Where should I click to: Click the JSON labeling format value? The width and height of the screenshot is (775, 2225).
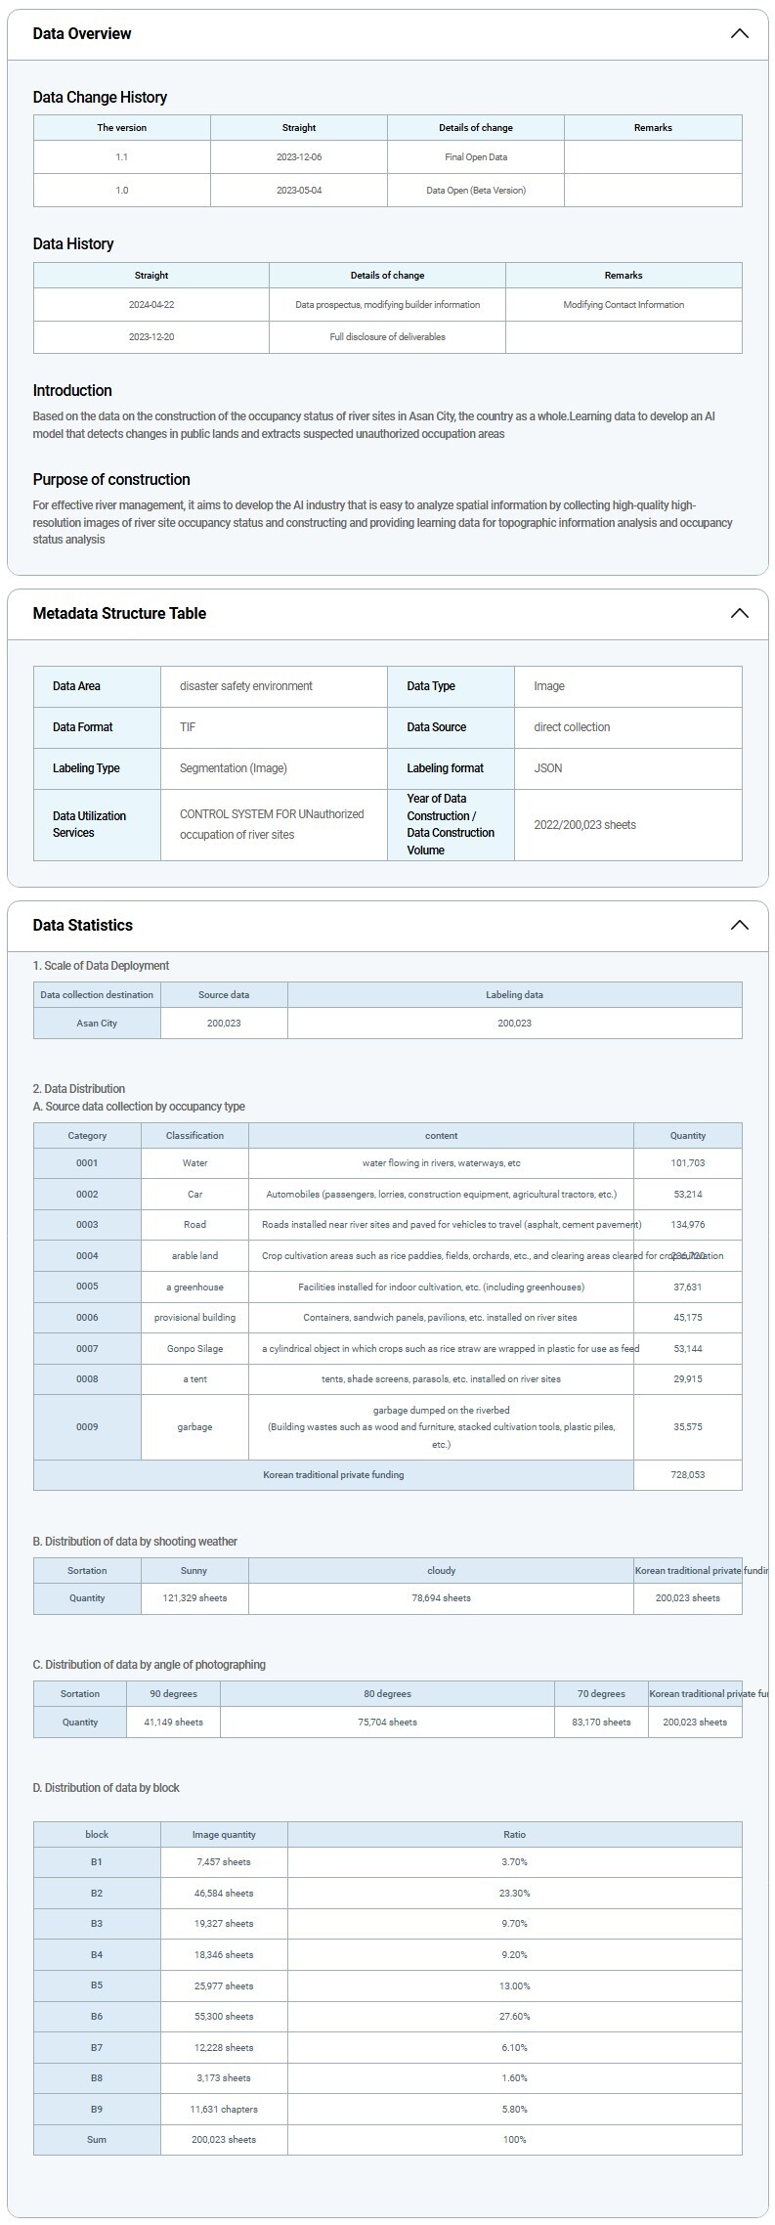[548, 768]
